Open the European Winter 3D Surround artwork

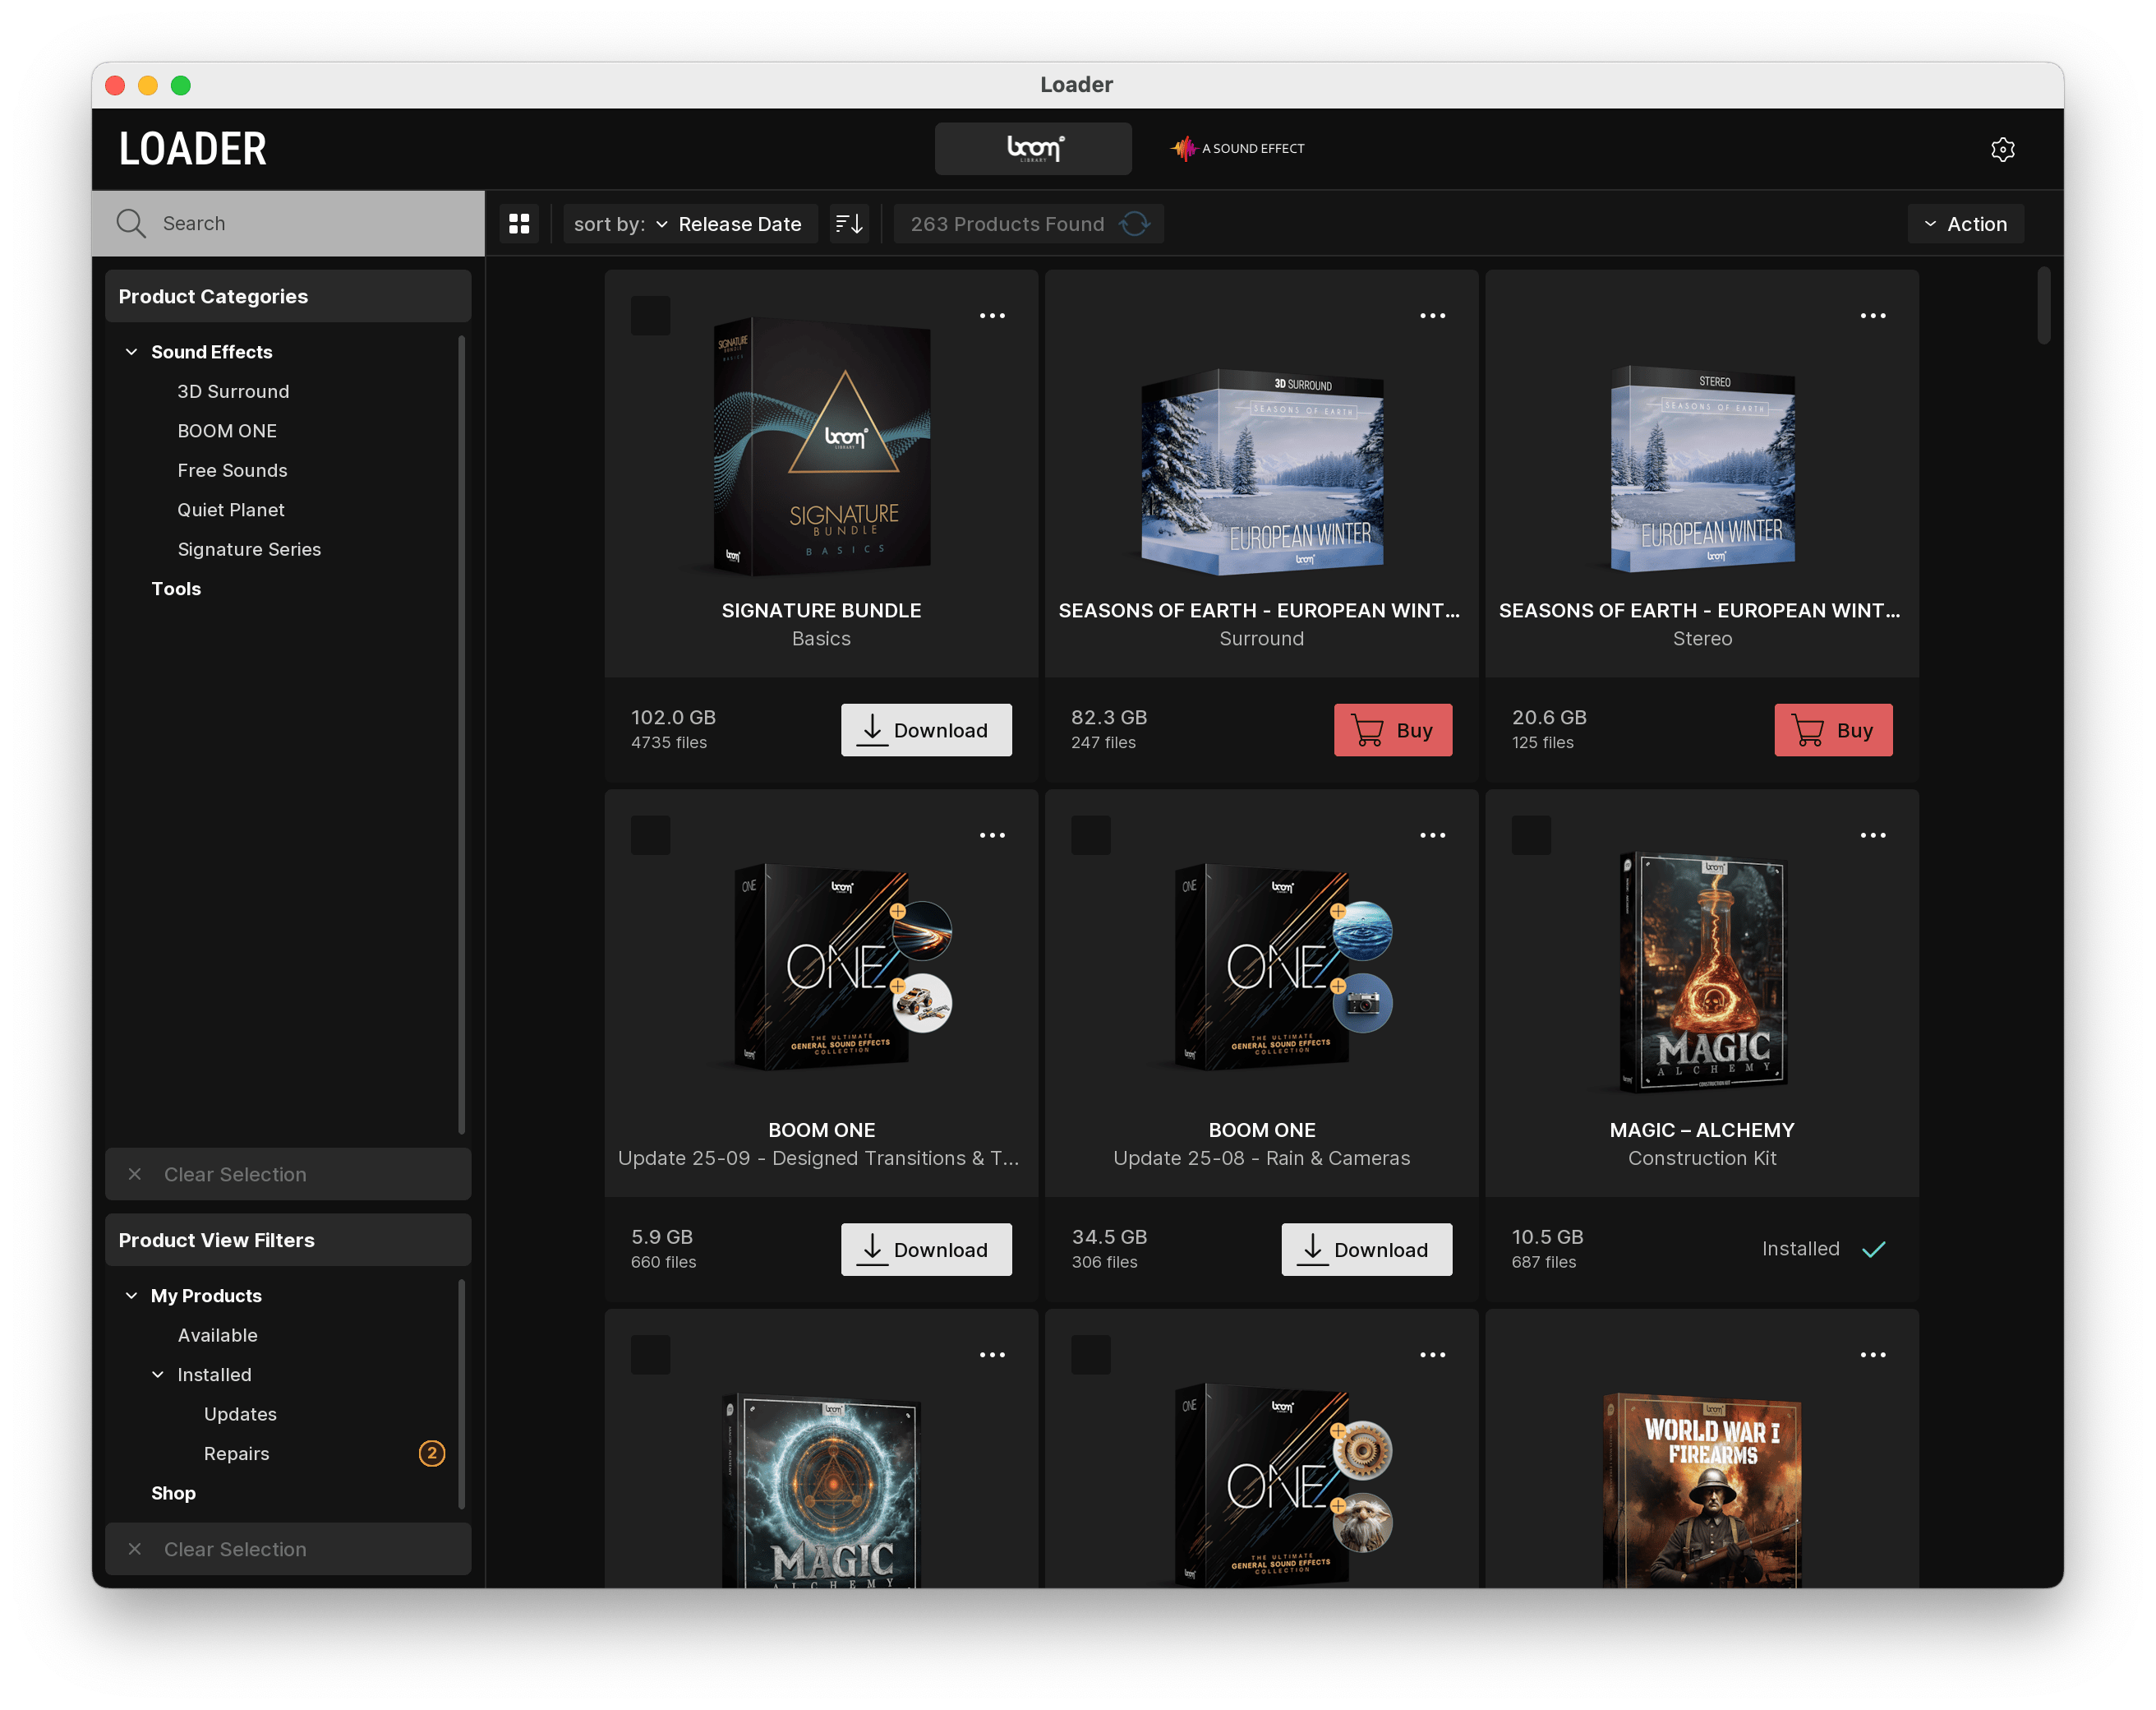[1262, 471]
